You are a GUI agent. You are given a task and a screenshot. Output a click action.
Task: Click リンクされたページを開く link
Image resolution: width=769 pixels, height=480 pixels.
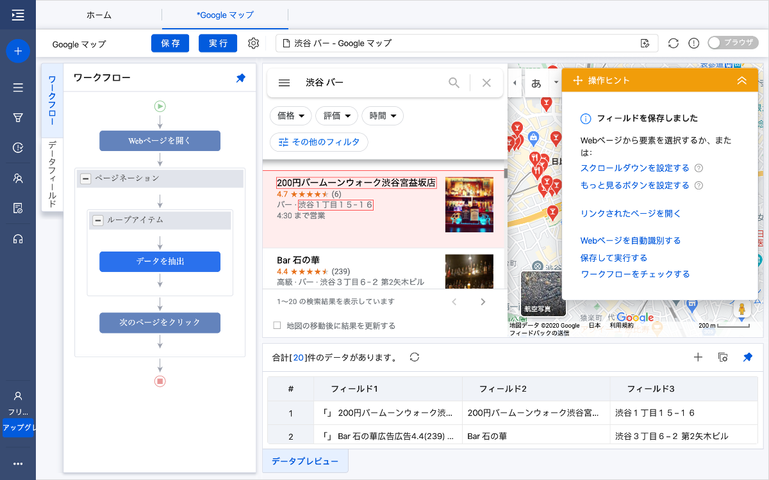[x=631, y=214]
